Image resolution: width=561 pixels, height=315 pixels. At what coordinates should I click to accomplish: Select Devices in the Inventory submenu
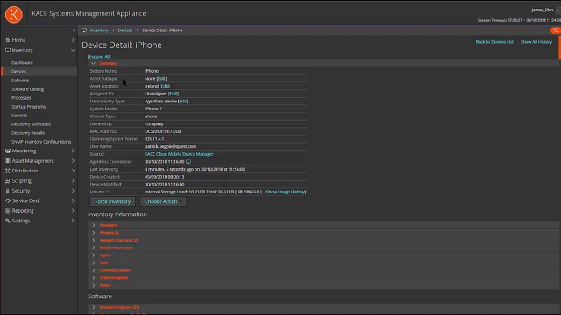point(19,72)
